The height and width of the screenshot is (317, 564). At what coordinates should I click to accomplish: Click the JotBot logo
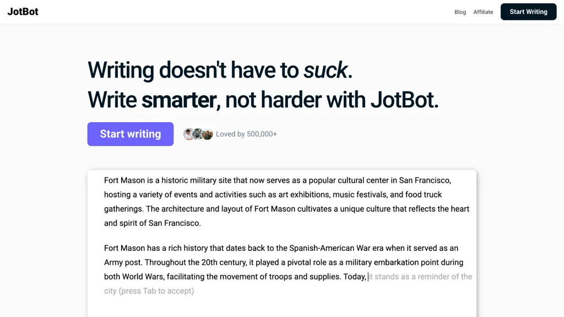23,11
